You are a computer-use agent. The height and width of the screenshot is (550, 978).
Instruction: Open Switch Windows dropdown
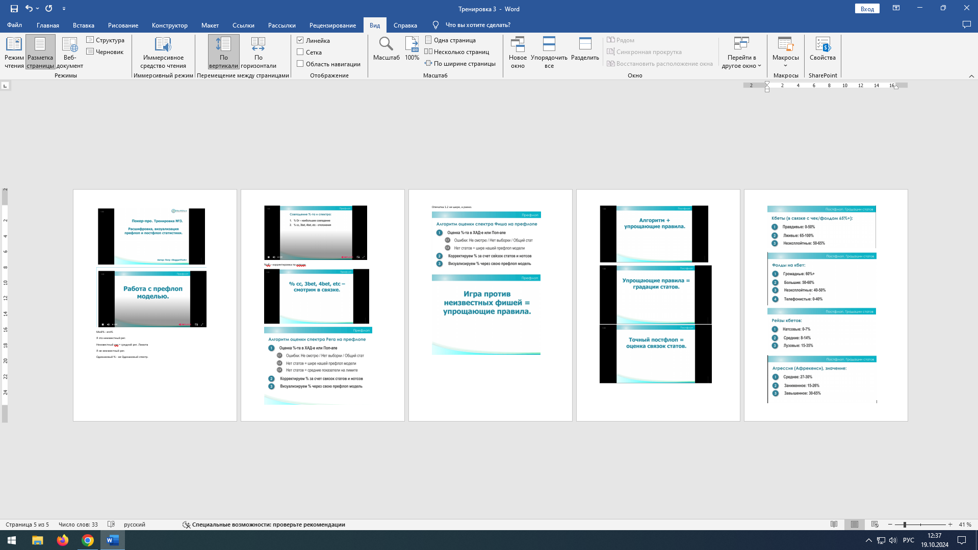tap(741, 52)
